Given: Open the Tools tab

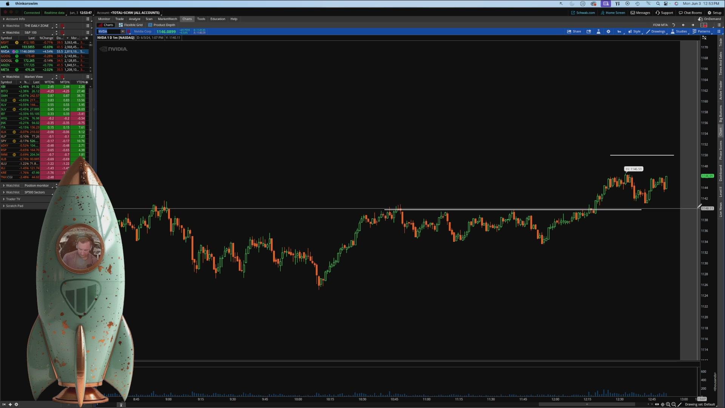Looking at the screenshot, I should pos(201,19).
